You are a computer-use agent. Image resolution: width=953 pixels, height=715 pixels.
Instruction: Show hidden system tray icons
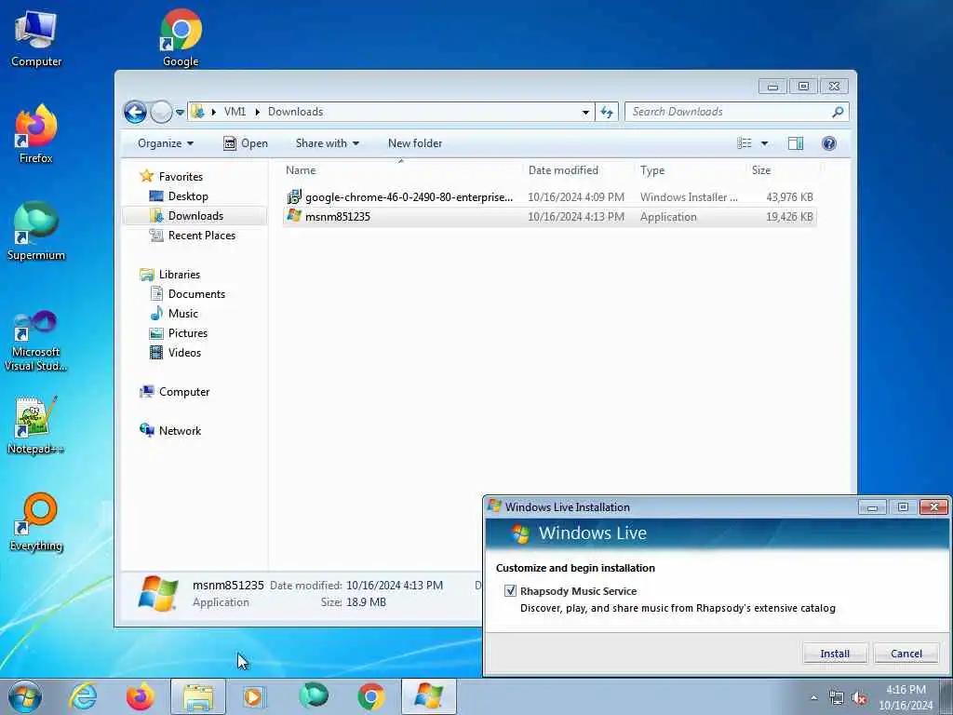(x=813, y=698)
